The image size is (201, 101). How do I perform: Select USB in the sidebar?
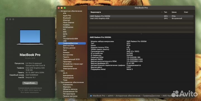[x=64, y=41]
